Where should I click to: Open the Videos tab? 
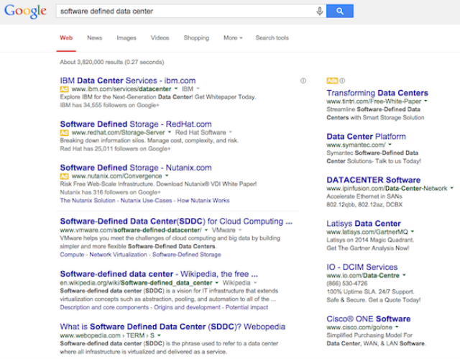(x=160, y=38)
